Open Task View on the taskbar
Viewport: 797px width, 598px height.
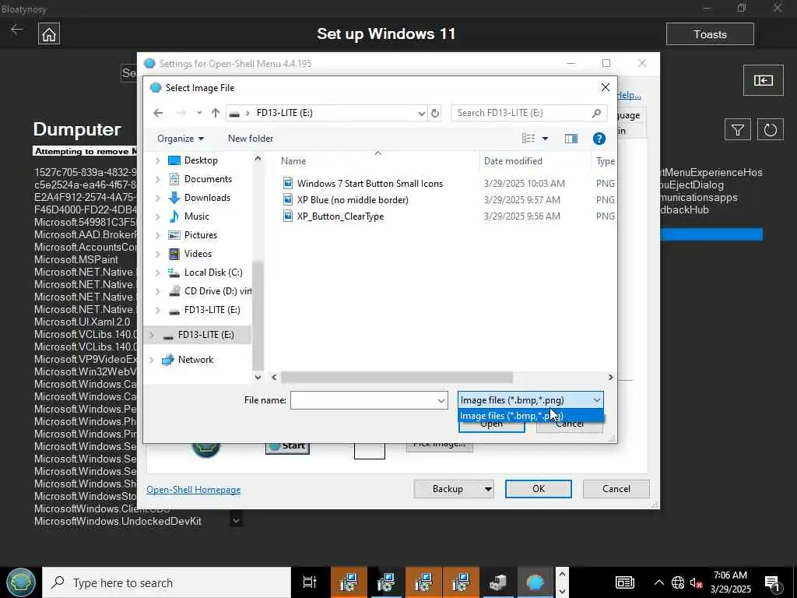point(310,582)
